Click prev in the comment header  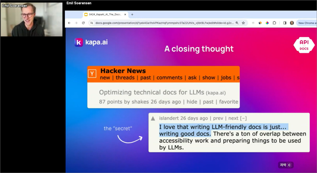point(218,118)
